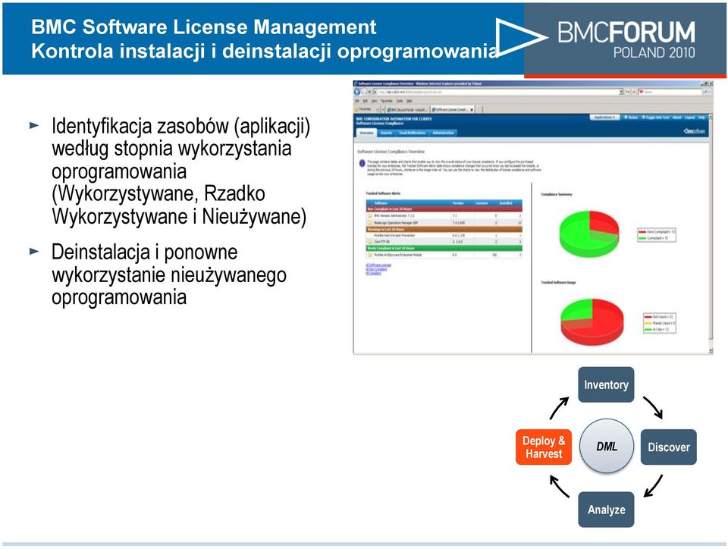This screenshot has width=728, height=549.
Task: Open the Edit menu in Internet Explorer
Action: click(x=366, y=101)
